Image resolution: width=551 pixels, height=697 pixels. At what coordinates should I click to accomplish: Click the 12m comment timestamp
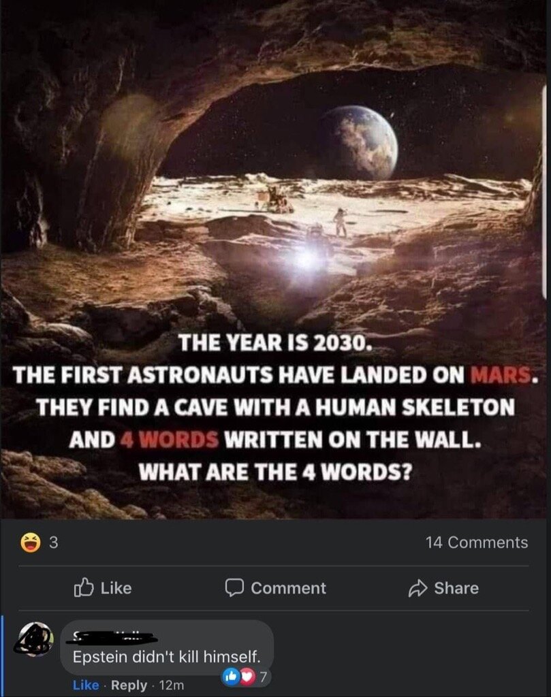(171, 685)
